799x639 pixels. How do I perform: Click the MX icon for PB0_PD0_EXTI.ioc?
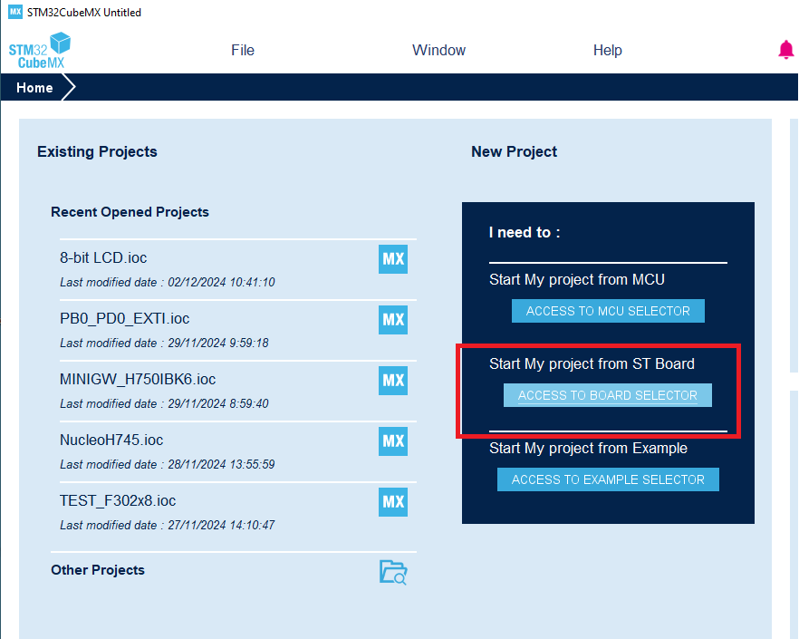pos(393,320)
